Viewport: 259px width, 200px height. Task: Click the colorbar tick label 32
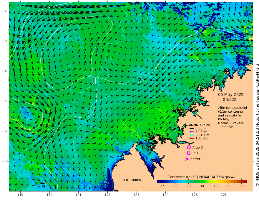coord(228,186)
